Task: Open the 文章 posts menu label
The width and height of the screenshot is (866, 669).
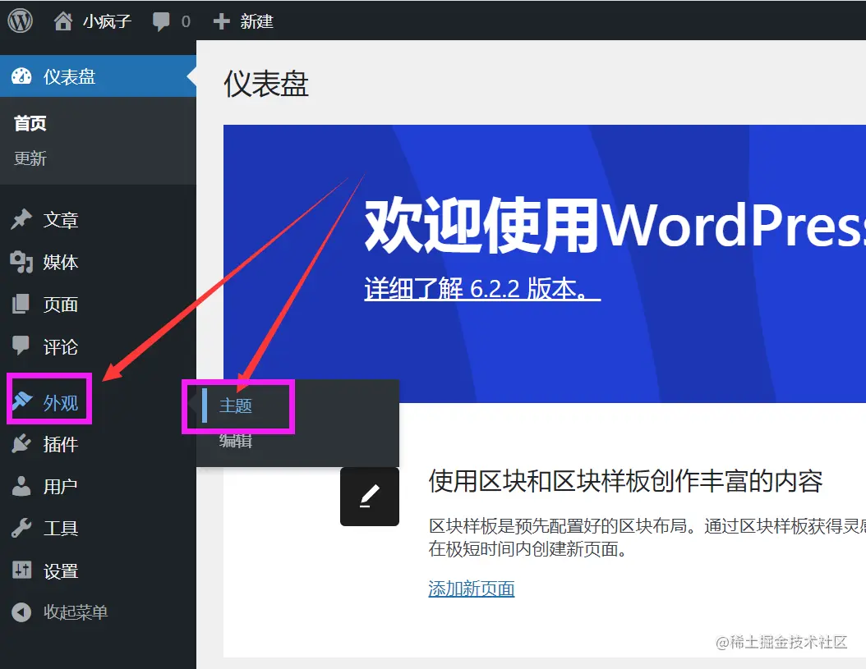Action: pos(61,220)
